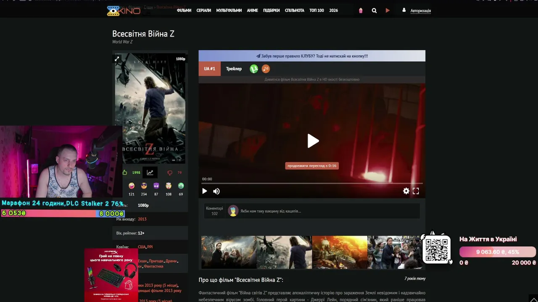
Task: Expand the movie poster with the arrows icon
Action: 117,59
